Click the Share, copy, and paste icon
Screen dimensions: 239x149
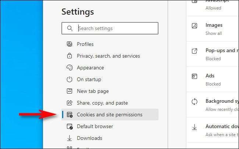[x=69, y=103]
